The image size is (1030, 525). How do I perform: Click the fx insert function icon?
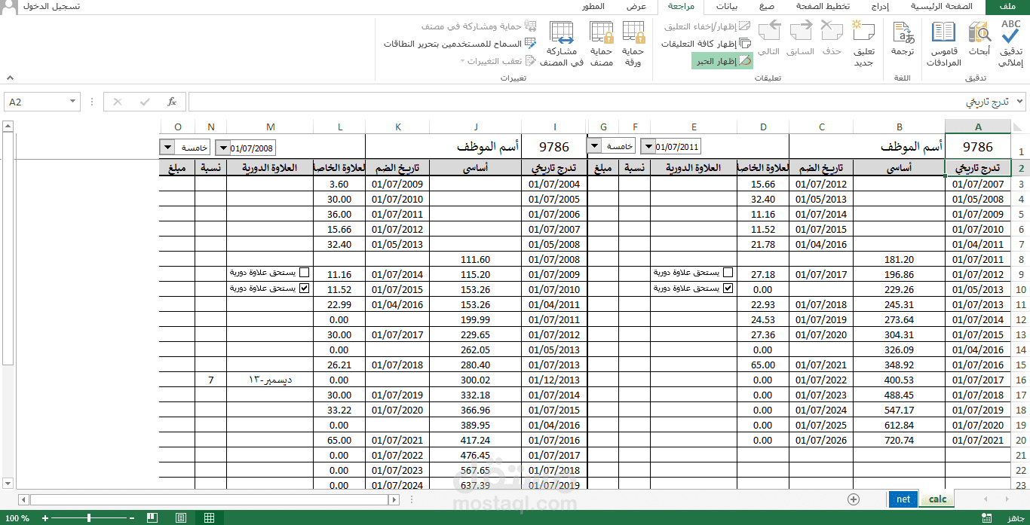click(x=172, y=102)
